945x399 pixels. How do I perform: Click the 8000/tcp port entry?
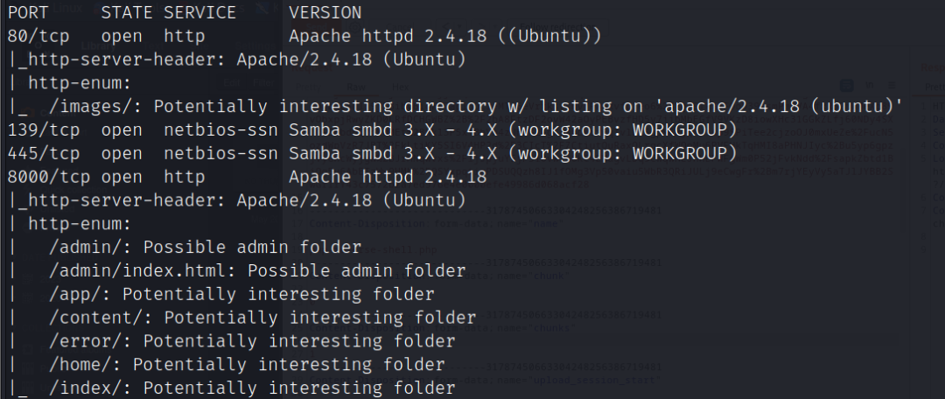pyautogui.click(x=44, y=177)
